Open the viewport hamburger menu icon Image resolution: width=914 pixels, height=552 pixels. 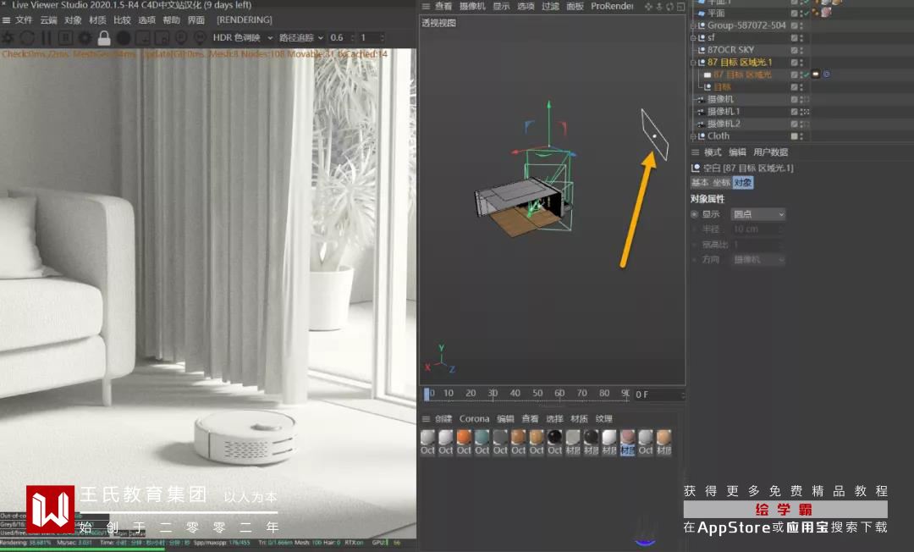click(x=426, y=7)
